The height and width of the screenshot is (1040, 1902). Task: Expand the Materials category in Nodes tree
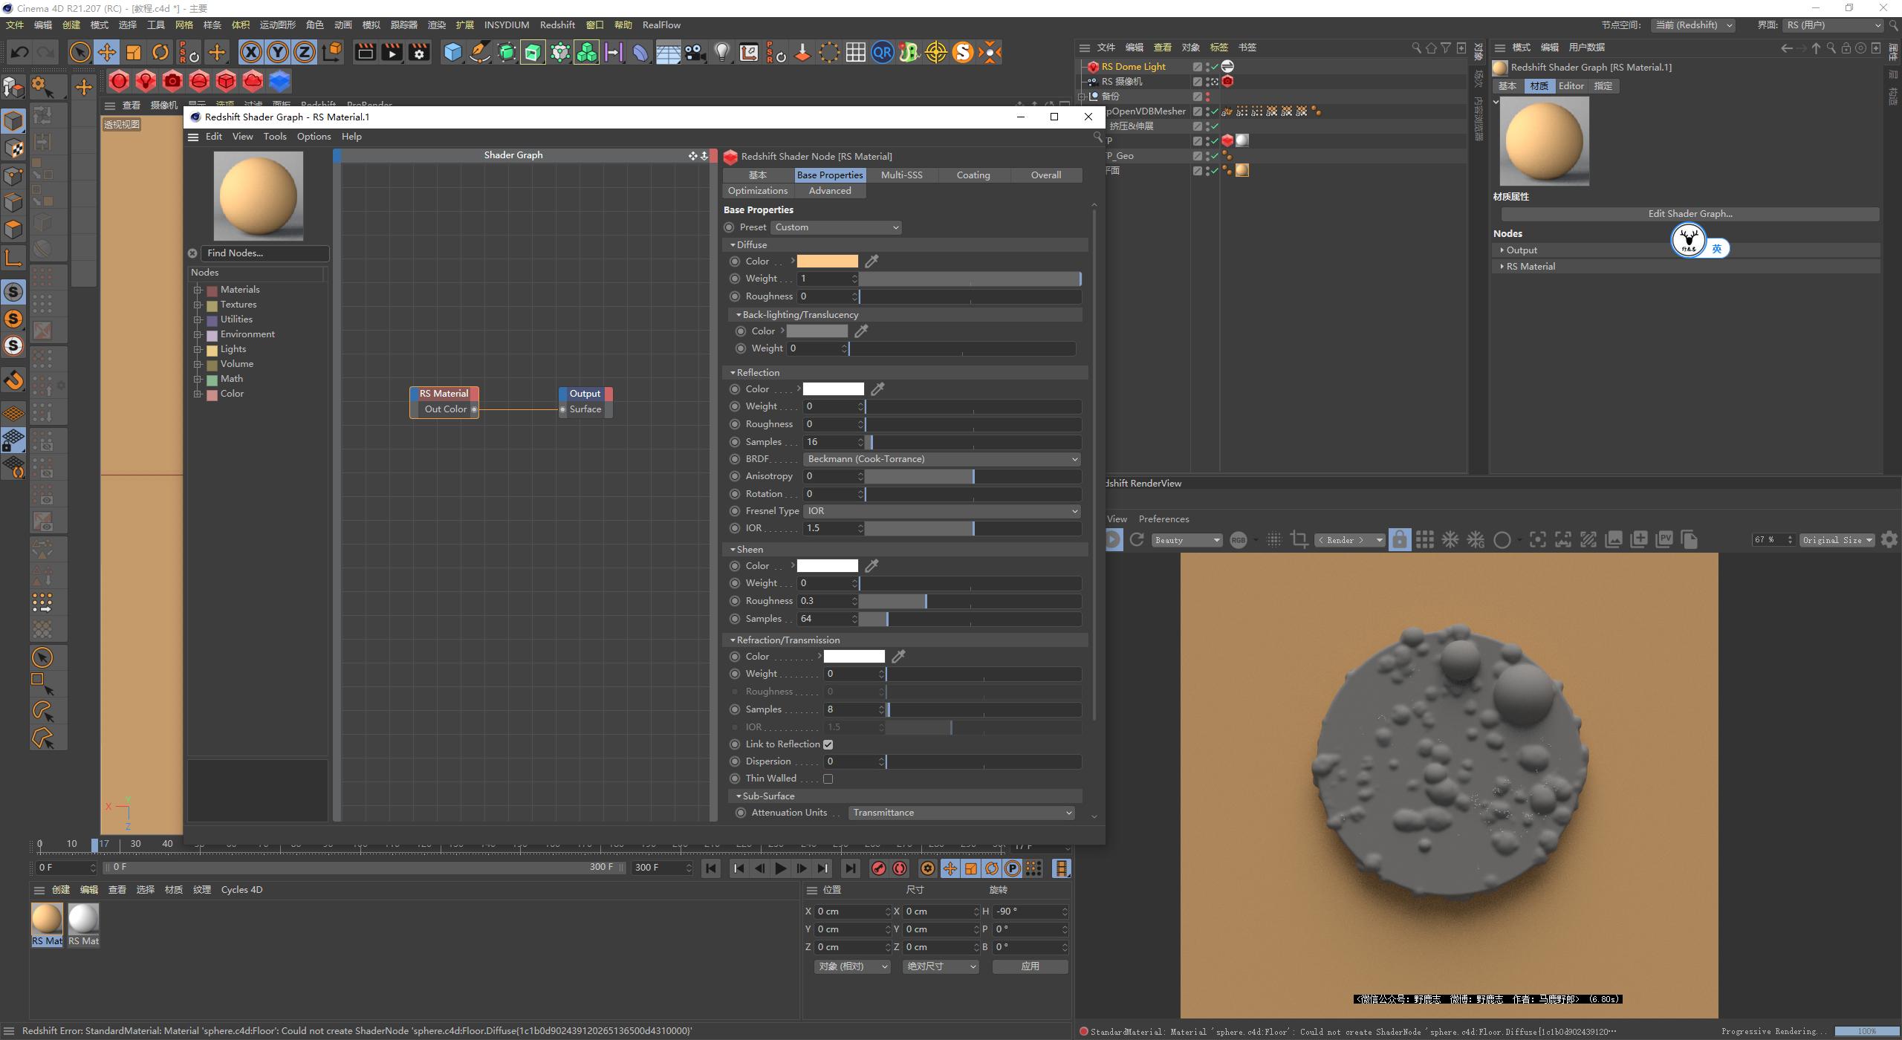coord(198,289)
